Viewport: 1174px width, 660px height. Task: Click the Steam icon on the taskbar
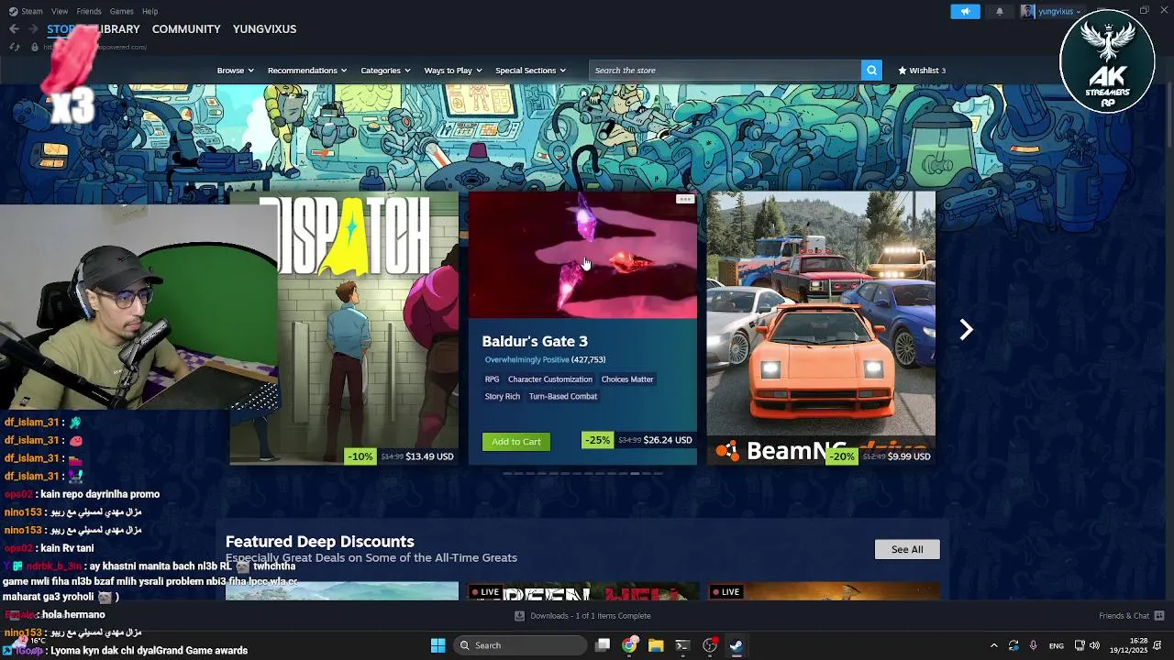(x=736, y=645)
